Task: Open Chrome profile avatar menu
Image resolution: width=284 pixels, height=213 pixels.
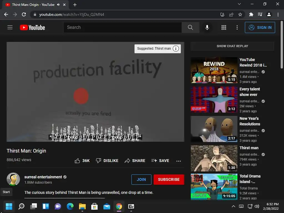Action: coord(269,14)
